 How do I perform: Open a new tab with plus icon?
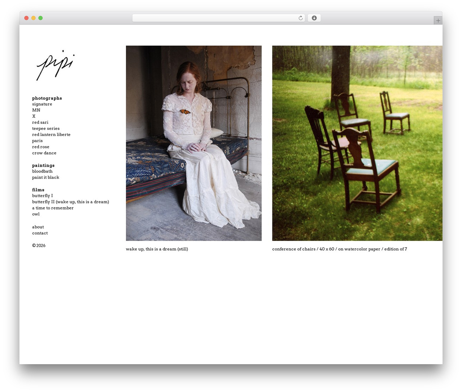click(x=438, y=21)
